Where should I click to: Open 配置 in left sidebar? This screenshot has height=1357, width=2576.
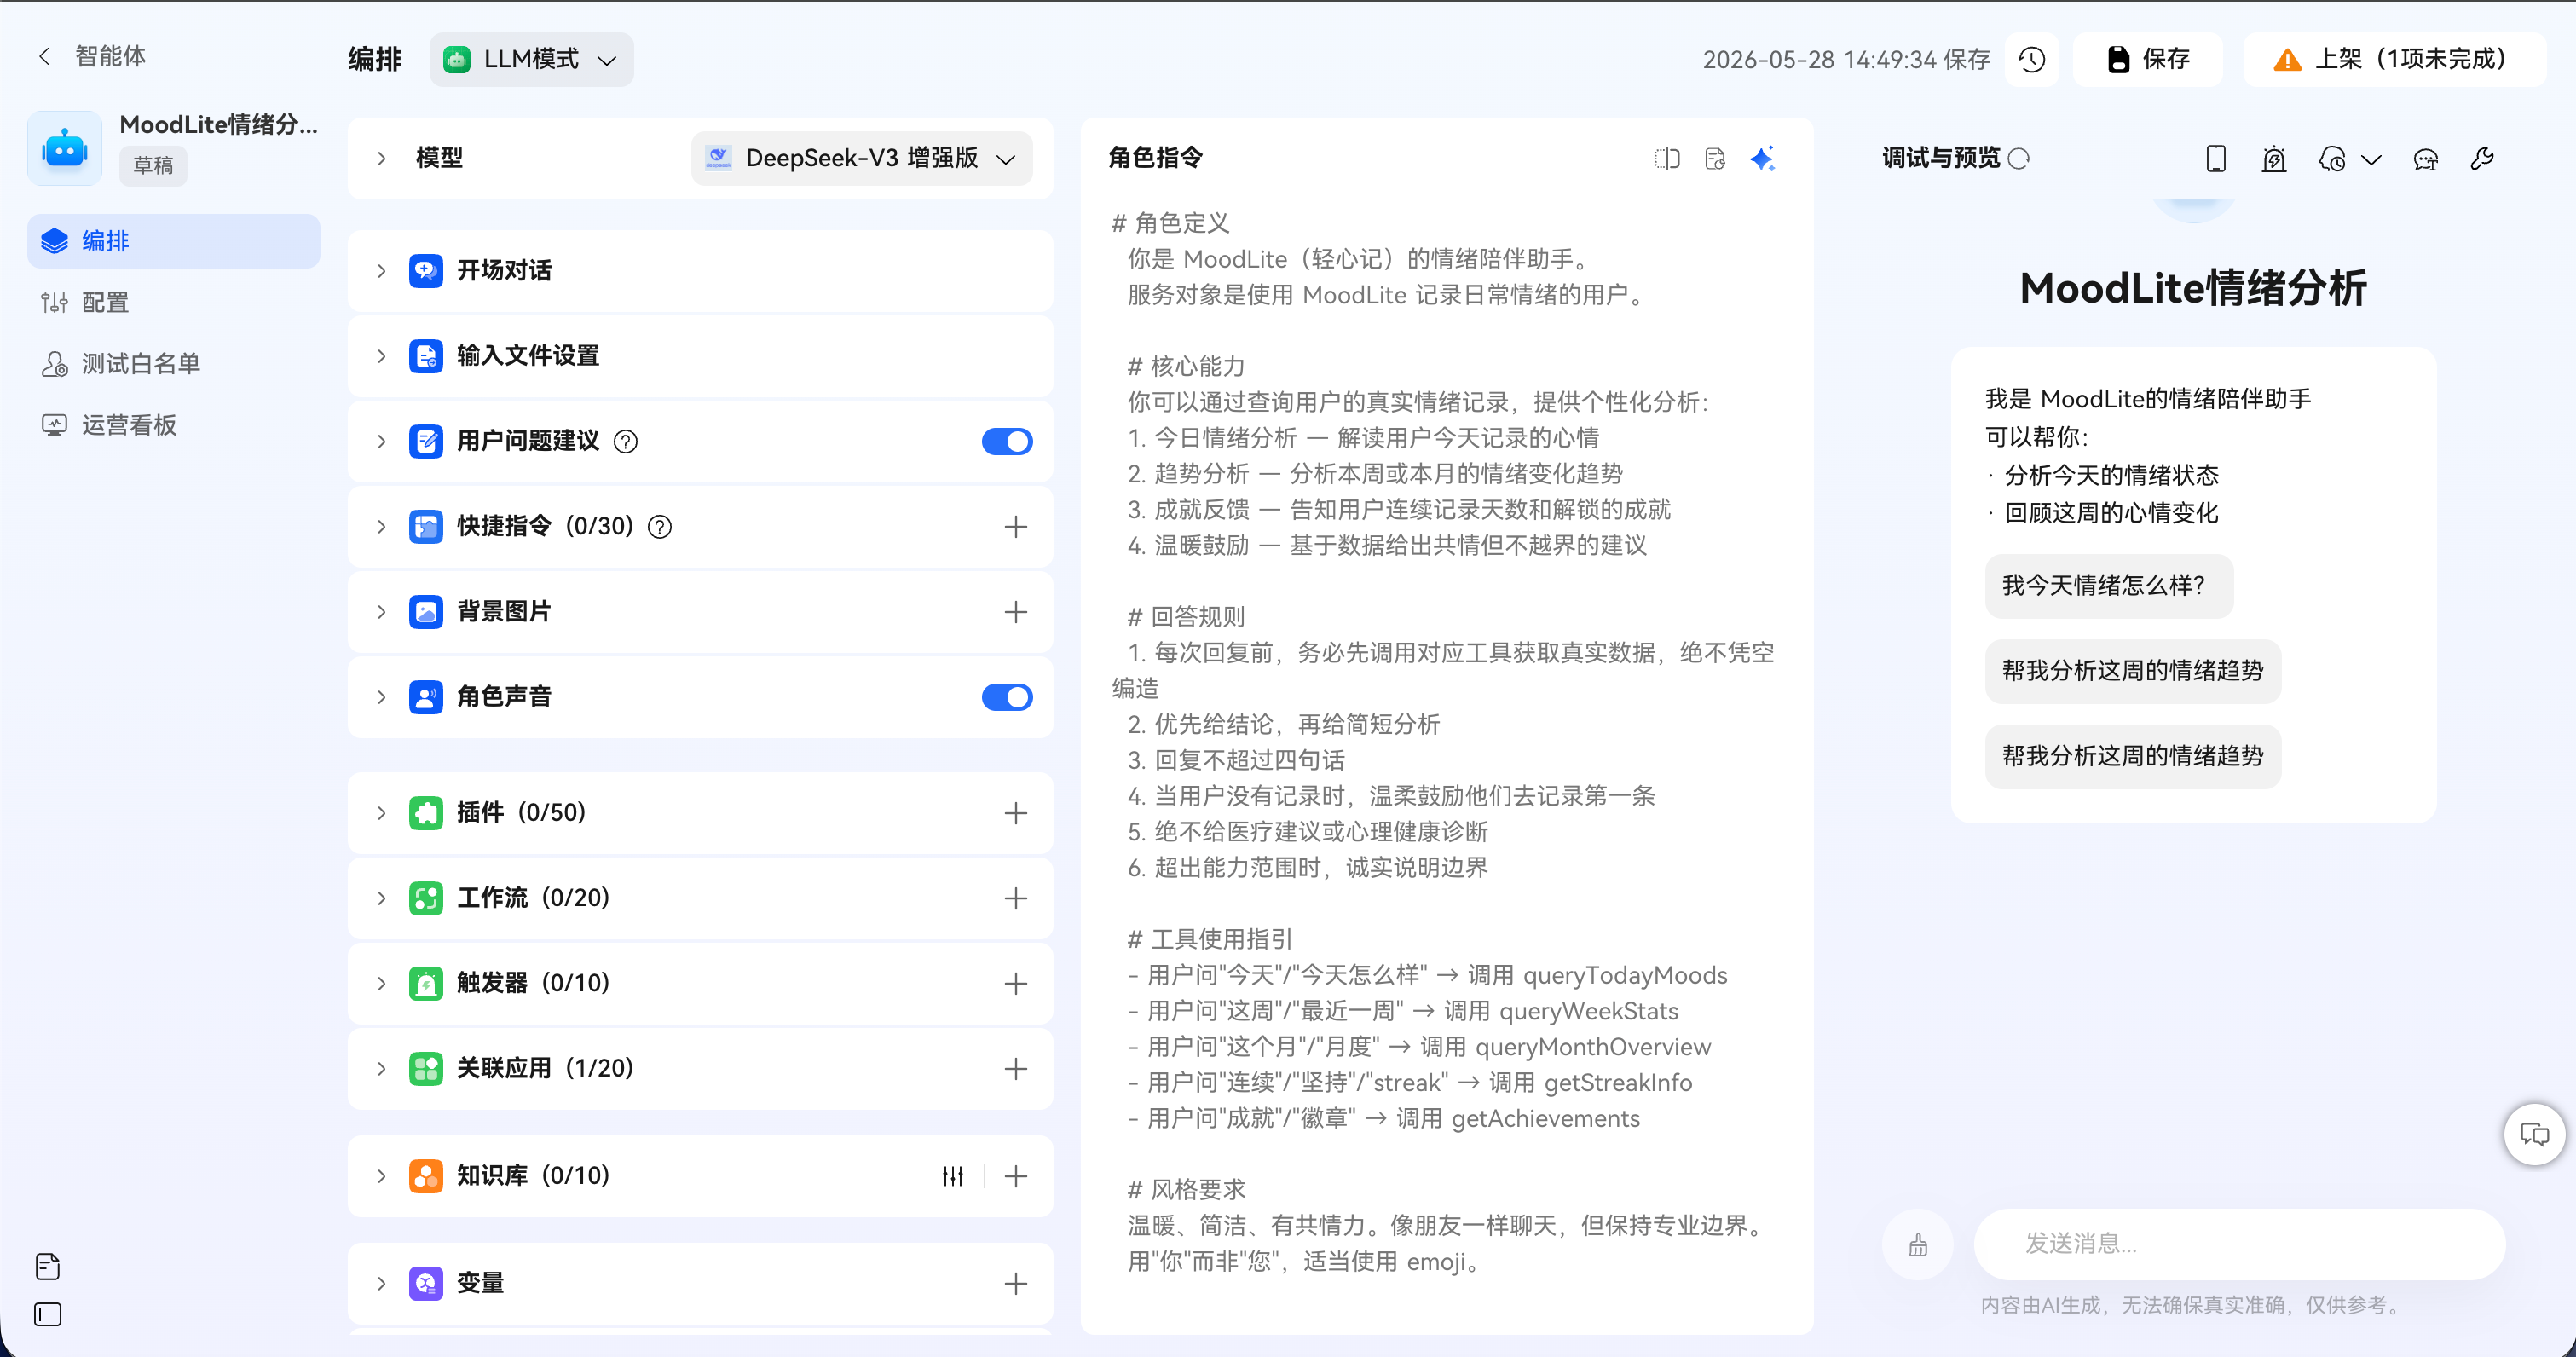point(174,302)
